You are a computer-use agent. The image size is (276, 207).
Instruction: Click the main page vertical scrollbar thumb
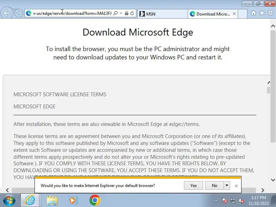pyautogui.click(x=273, y=86)
